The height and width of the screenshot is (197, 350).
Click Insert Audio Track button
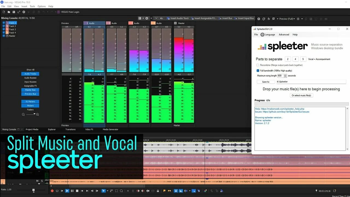coord(178,18)
